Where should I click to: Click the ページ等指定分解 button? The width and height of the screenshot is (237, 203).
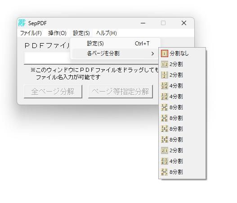coord(121,92)
